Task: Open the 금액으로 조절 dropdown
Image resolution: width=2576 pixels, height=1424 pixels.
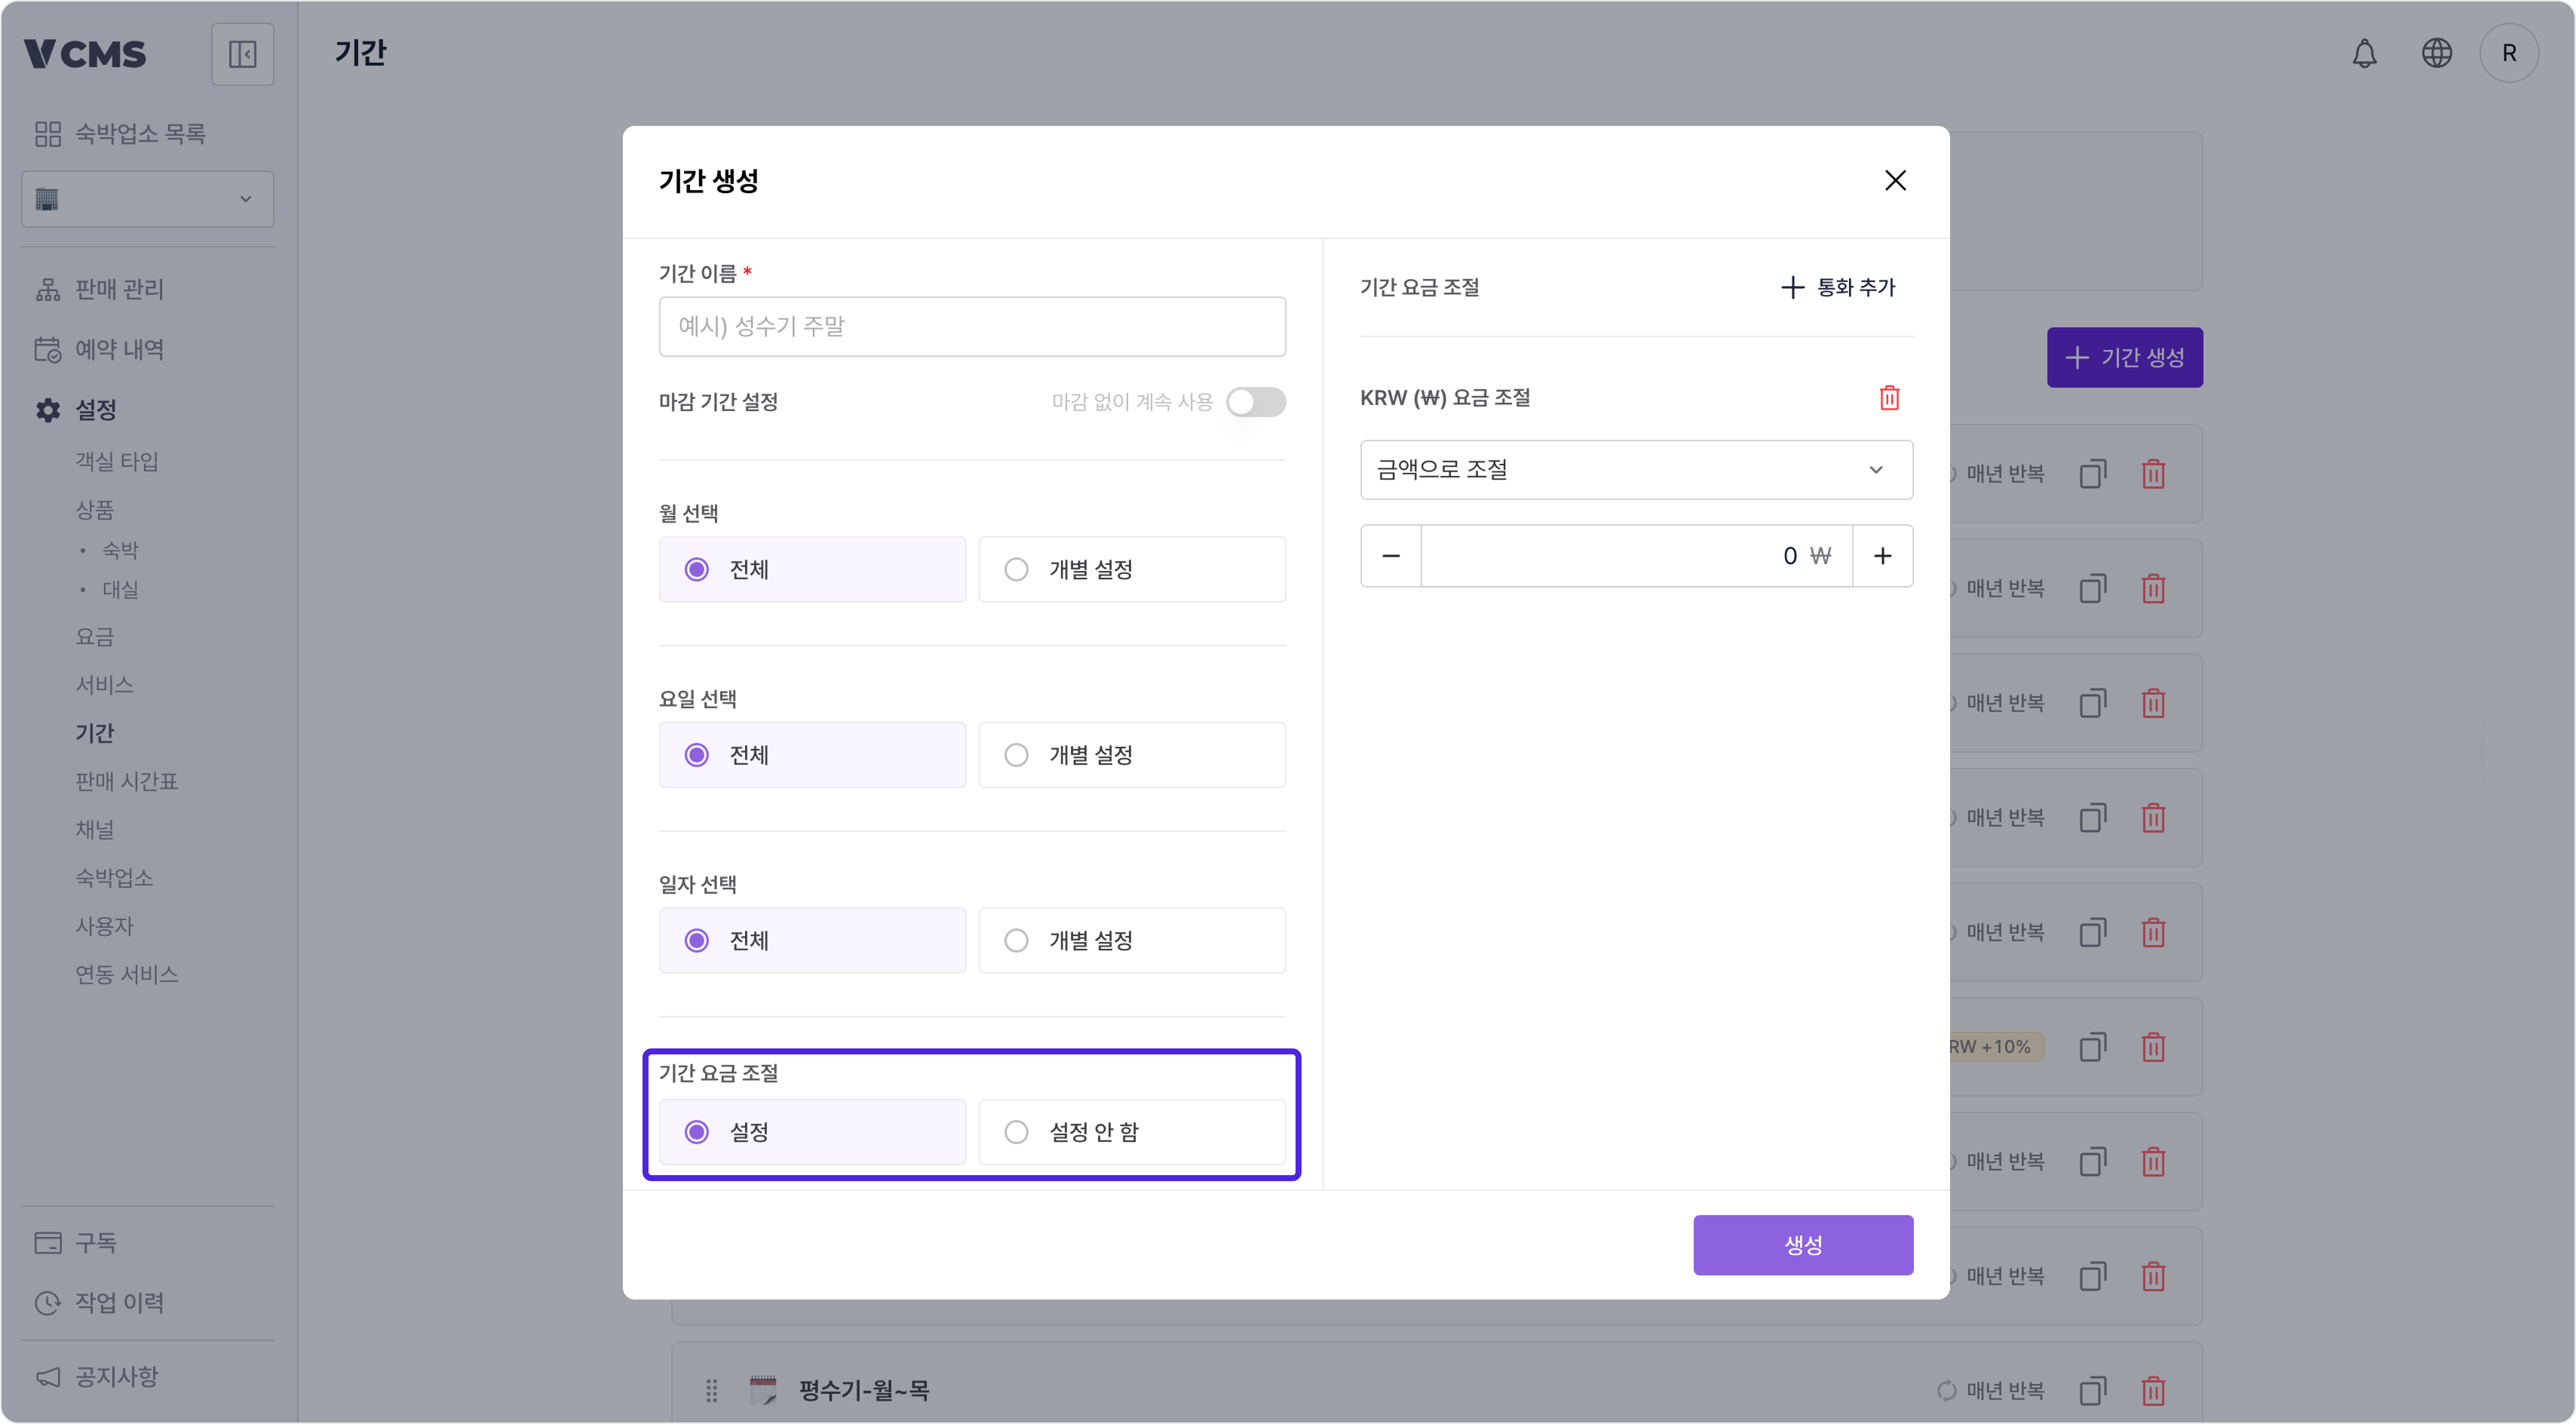Action: pyautogui.click(x=1634, y=470)
